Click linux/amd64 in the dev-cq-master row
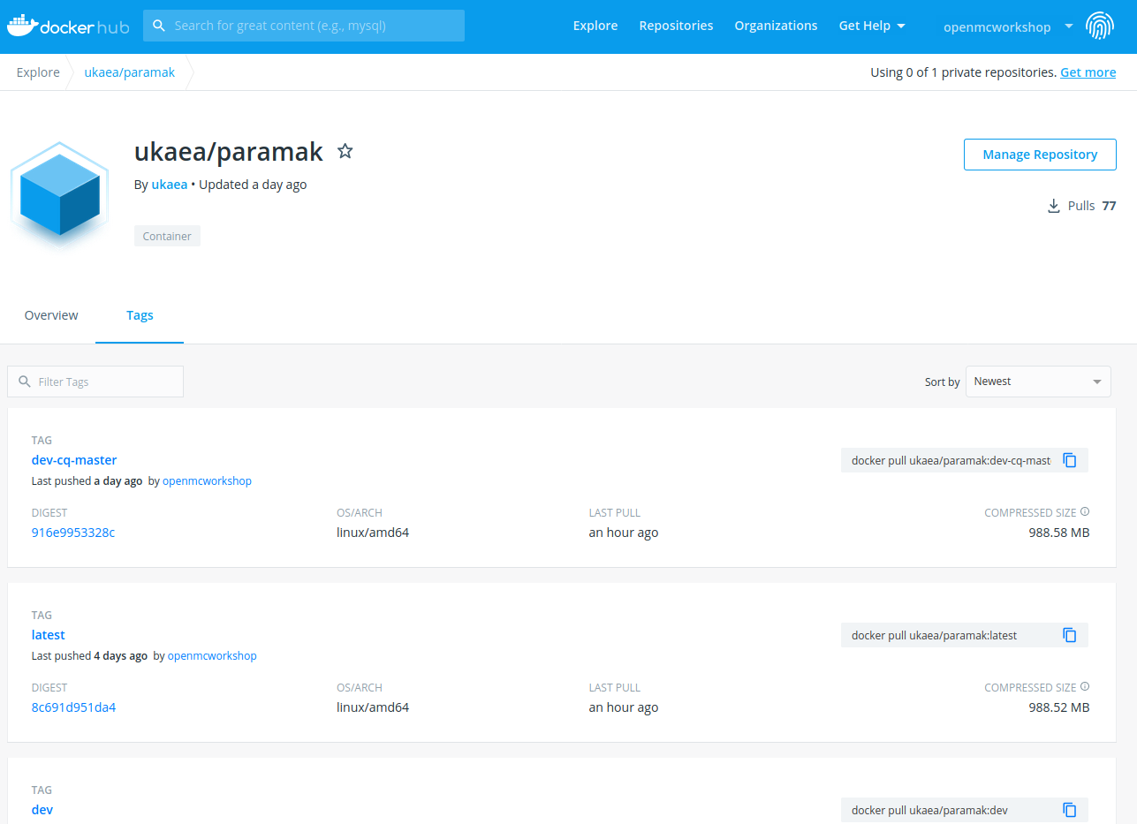Viewport: 1137px width, 824px height. click(x=373, y=533)
